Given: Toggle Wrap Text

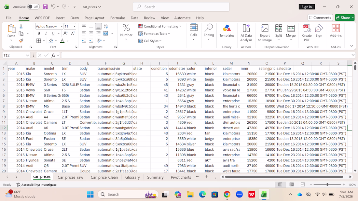Looking at the screenshot, I should pos(106,26).
